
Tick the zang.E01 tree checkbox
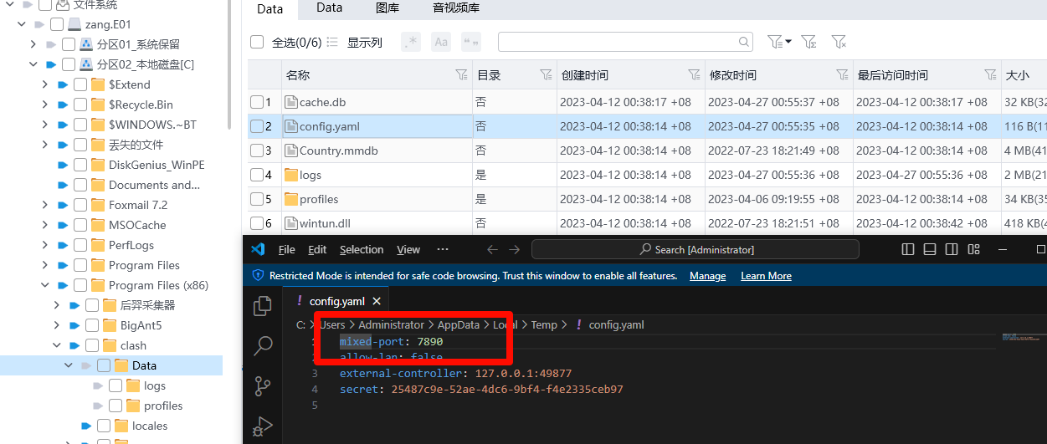coord(57,24)
